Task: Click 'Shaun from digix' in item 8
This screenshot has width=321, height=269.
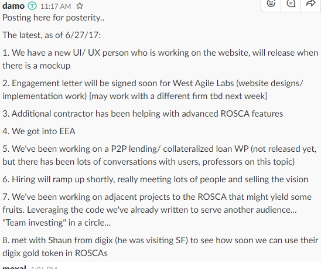Action: tap(80, 240)
